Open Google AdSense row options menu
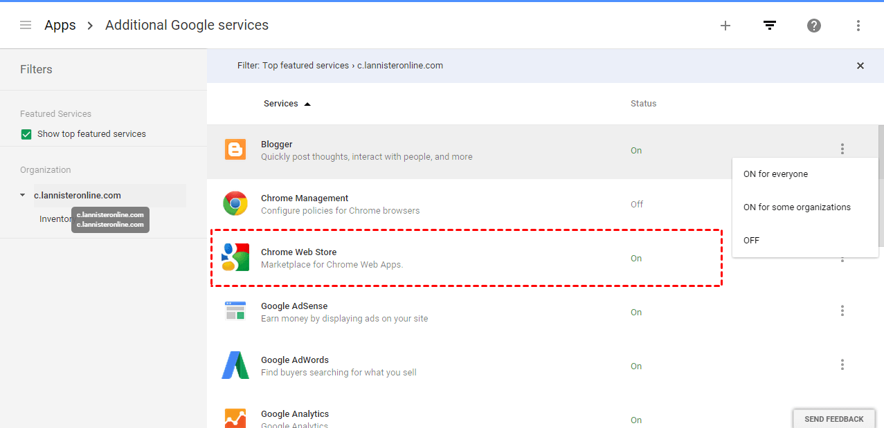 tap(842, 311)
